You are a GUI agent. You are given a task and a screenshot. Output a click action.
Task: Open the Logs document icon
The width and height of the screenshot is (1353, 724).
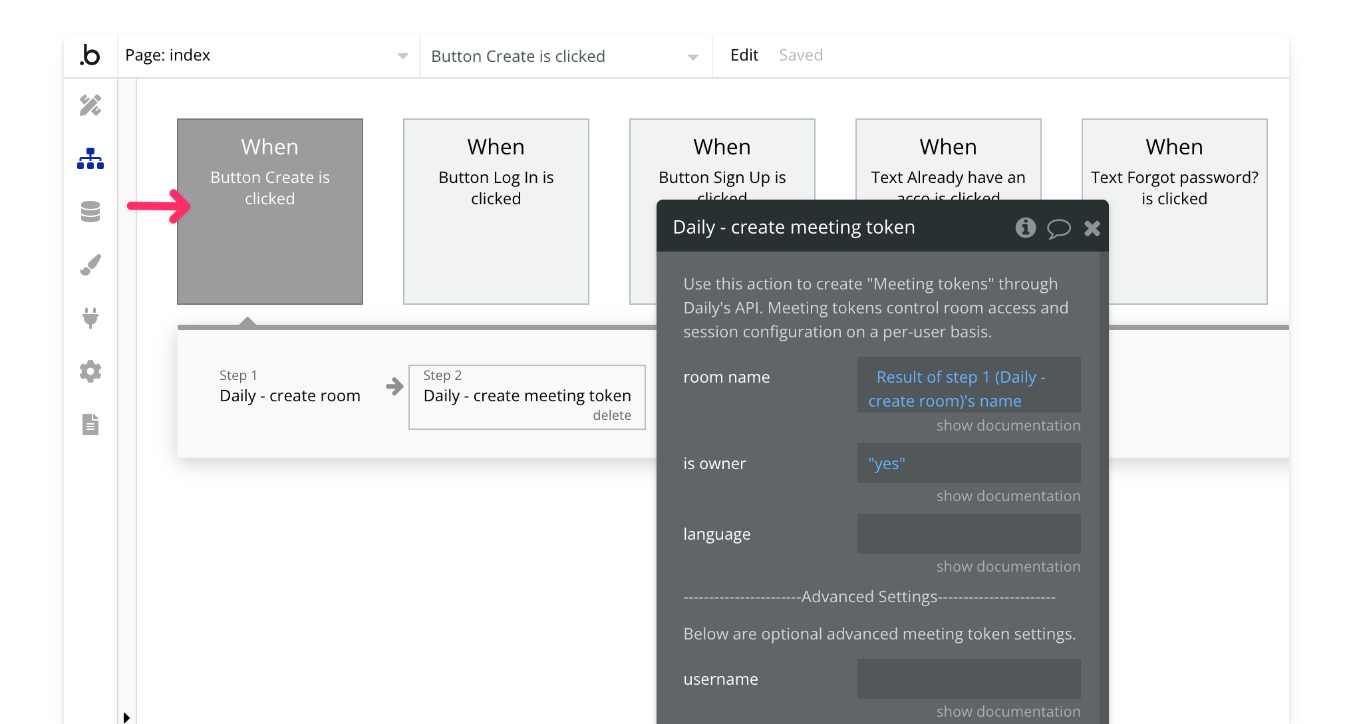click(x=90, y=425)
